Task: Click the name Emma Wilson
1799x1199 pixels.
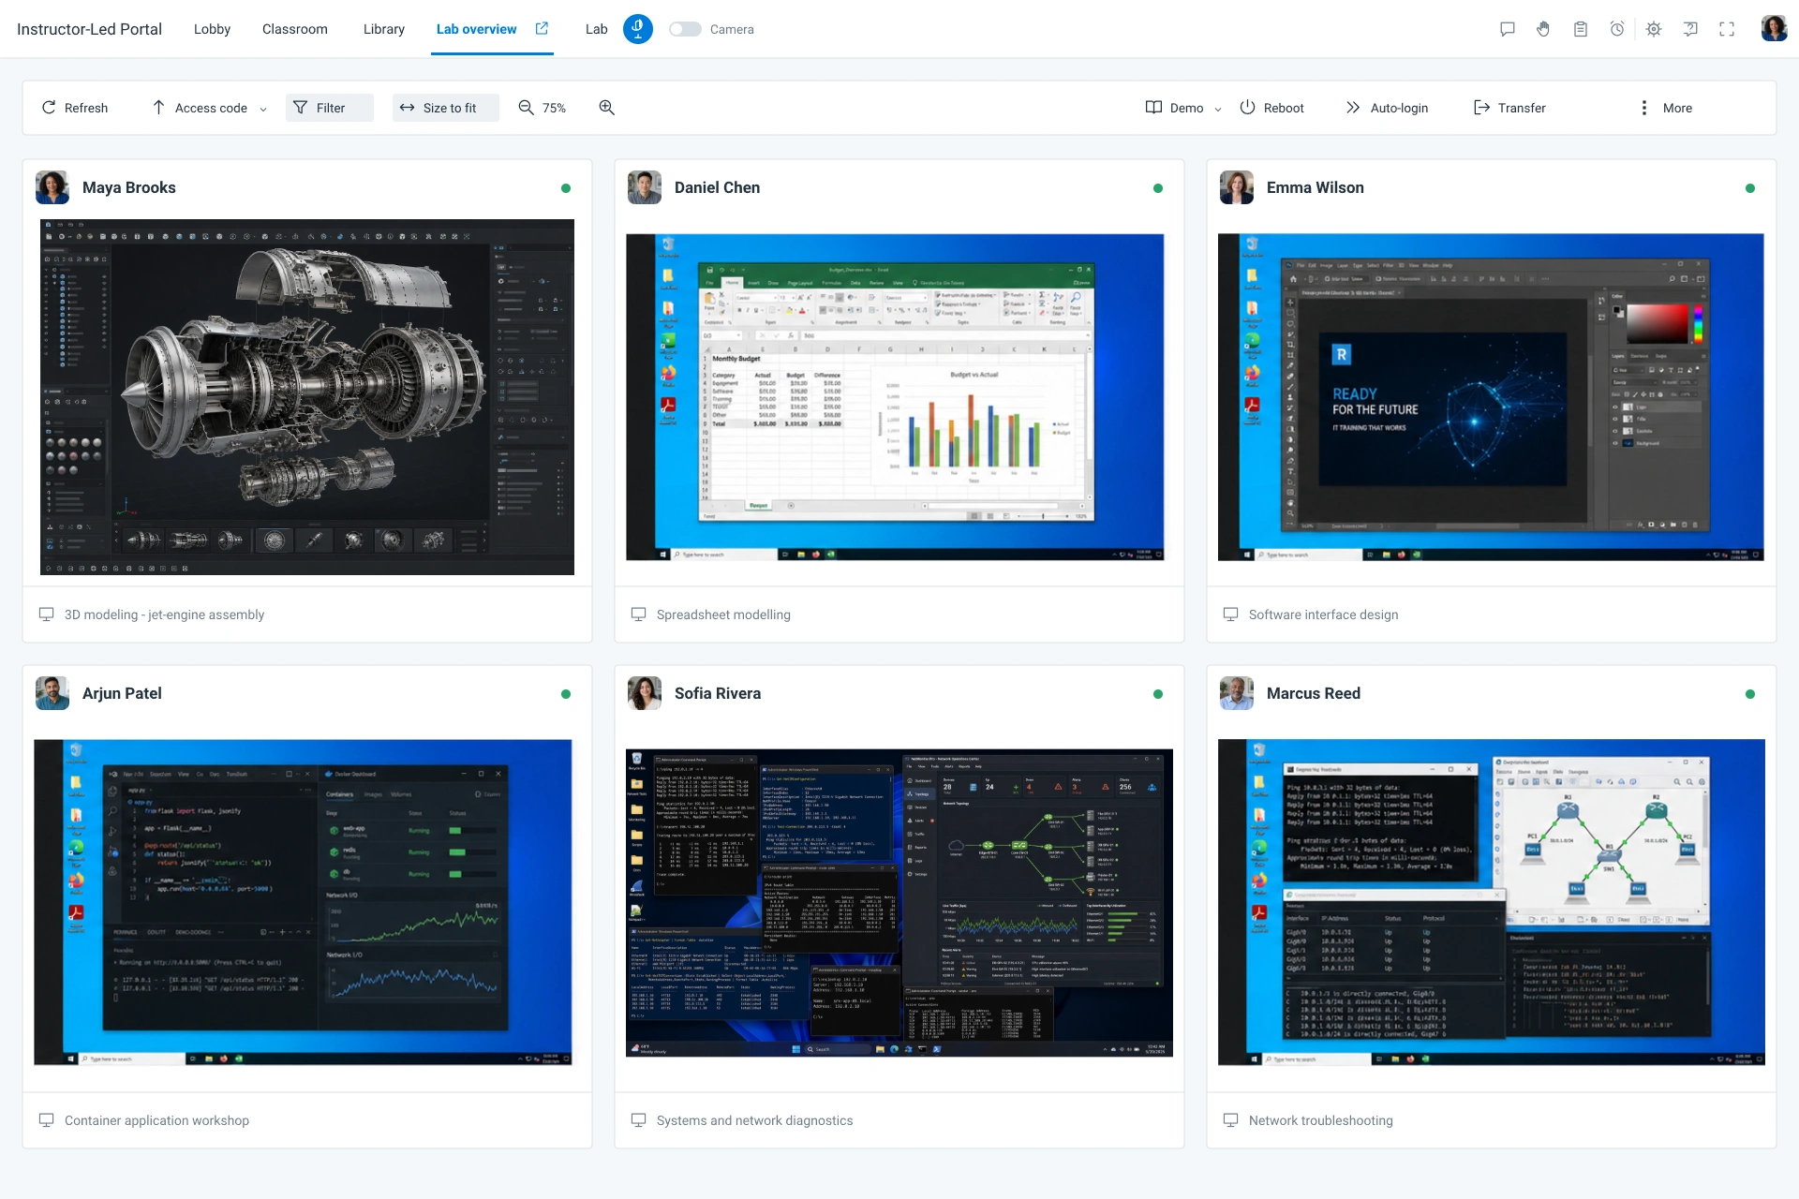Action: (x=1315, y=187)
